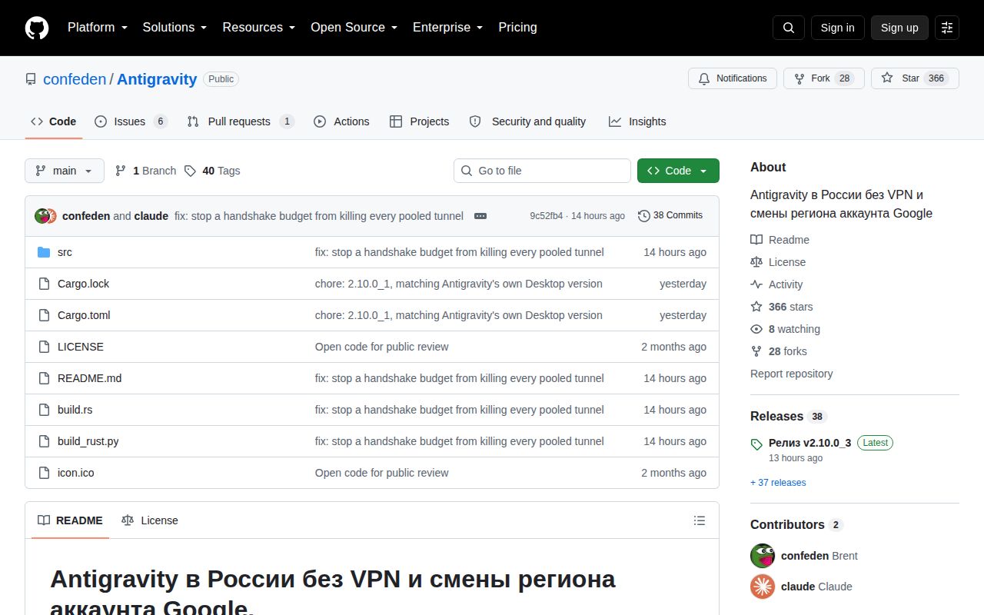
Task: Open the Releases heading link
Action: [776, 416]
